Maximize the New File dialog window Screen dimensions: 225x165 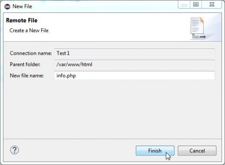click(196, 5)
